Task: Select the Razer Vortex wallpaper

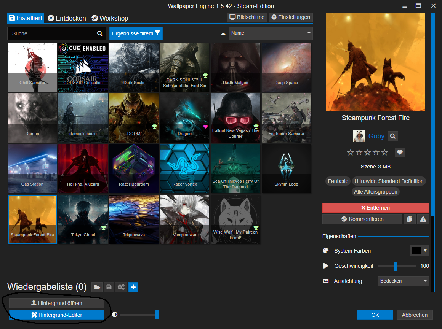Action: pyautogui.click(x=185, y=168)
